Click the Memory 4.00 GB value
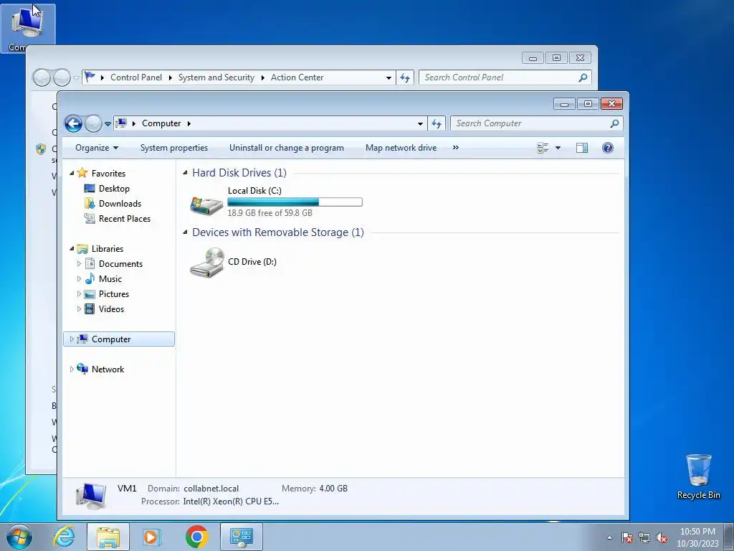Screen dimensions: 734x551 tap(333, 488)
